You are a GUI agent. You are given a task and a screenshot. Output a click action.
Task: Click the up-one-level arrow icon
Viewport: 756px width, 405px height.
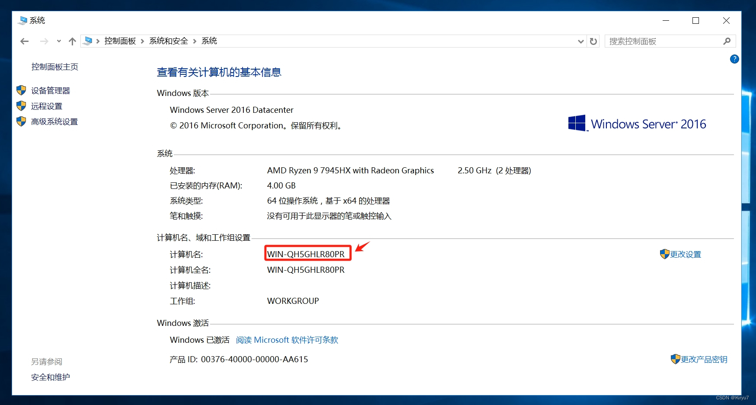point(72,41)
